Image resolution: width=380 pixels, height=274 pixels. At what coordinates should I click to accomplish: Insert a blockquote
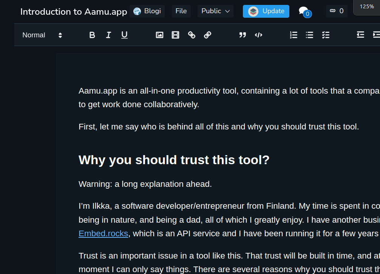tap(243, 35)
